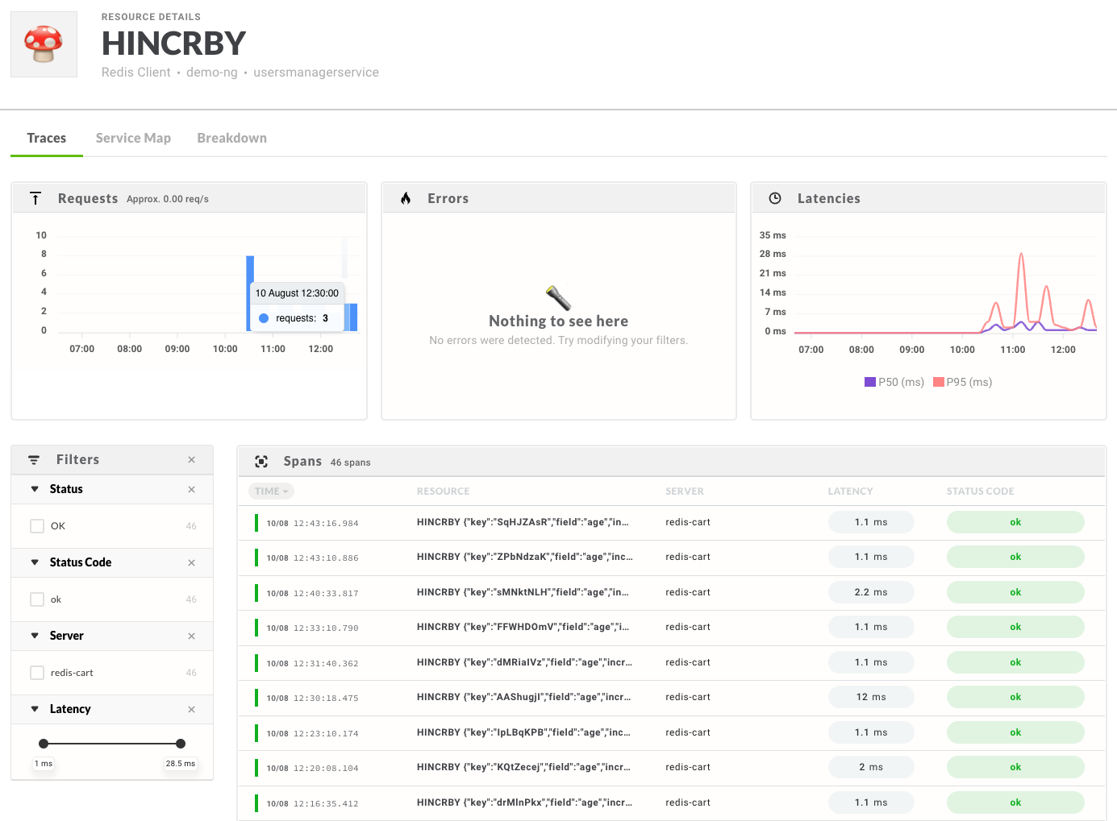This screenshot has width=1117, height=821.
Task: Enable the ok status code filter
Action: point(37,599)
